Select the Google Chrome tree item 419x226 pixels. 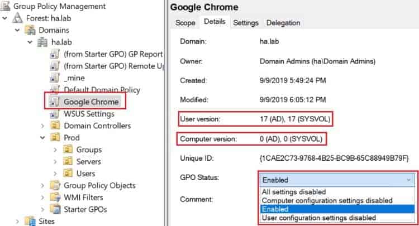pyautogui.click(x=91, y=102)
